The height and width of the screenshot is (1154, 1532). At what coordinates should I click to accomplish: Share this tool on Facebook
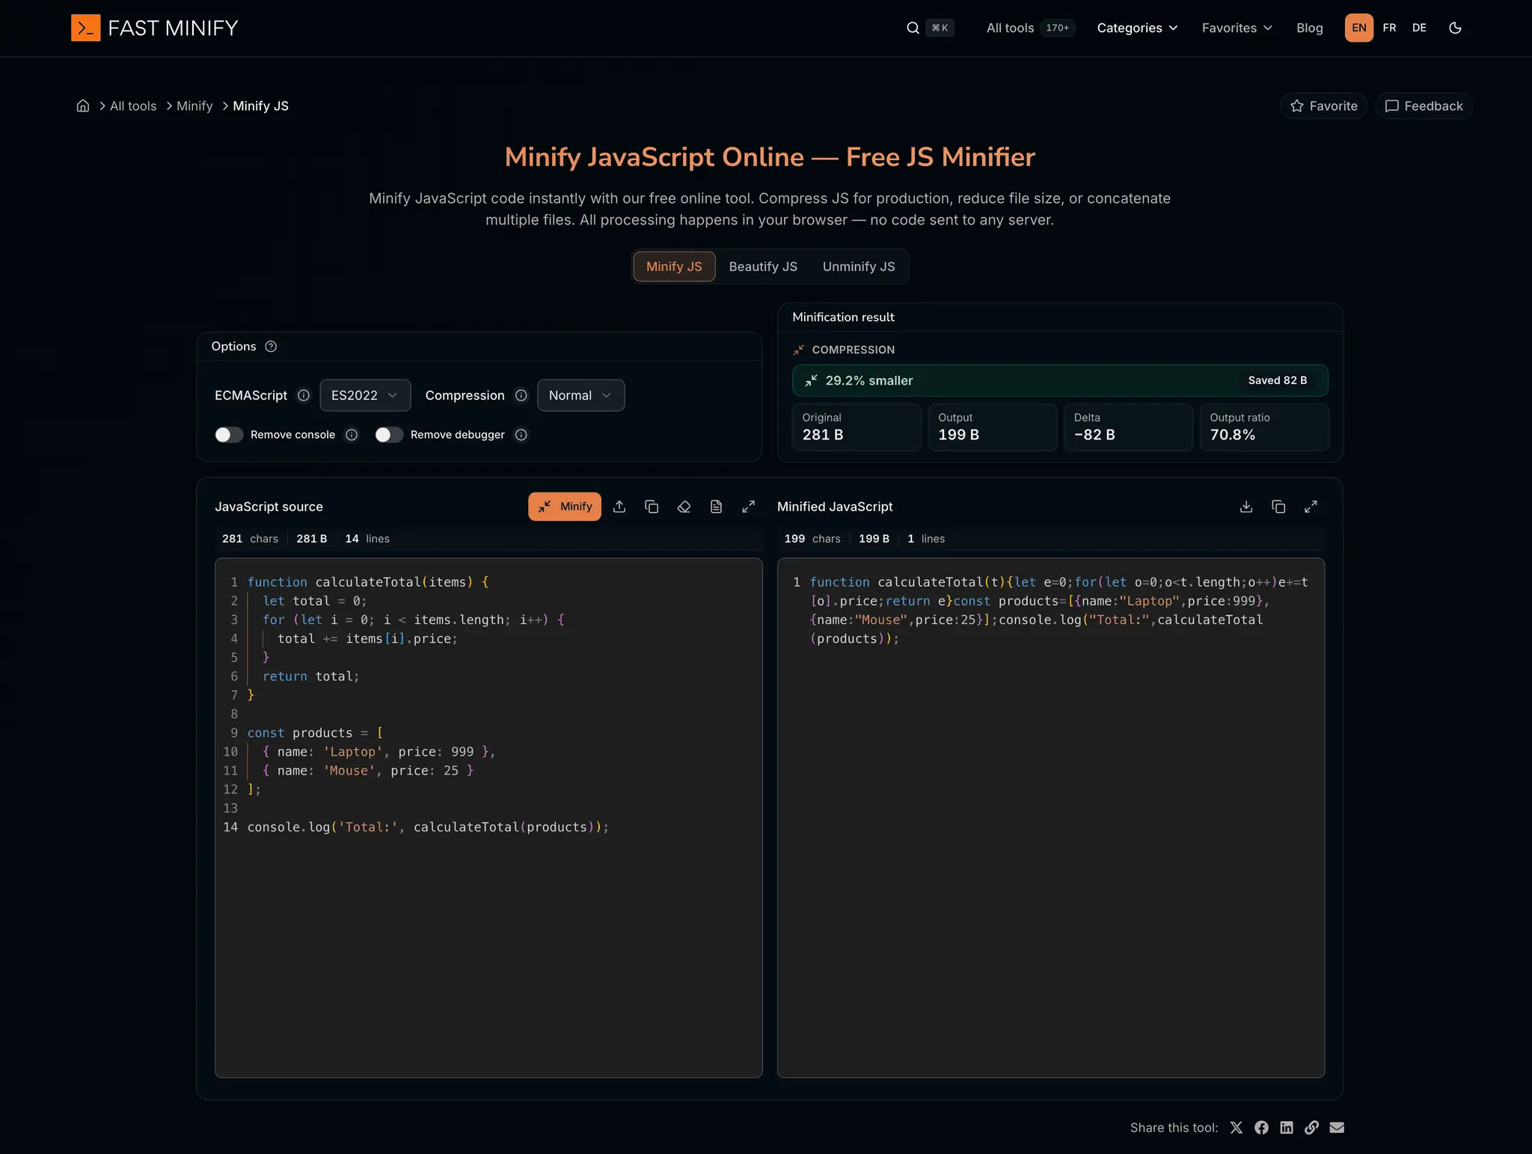(1261, 1128)
